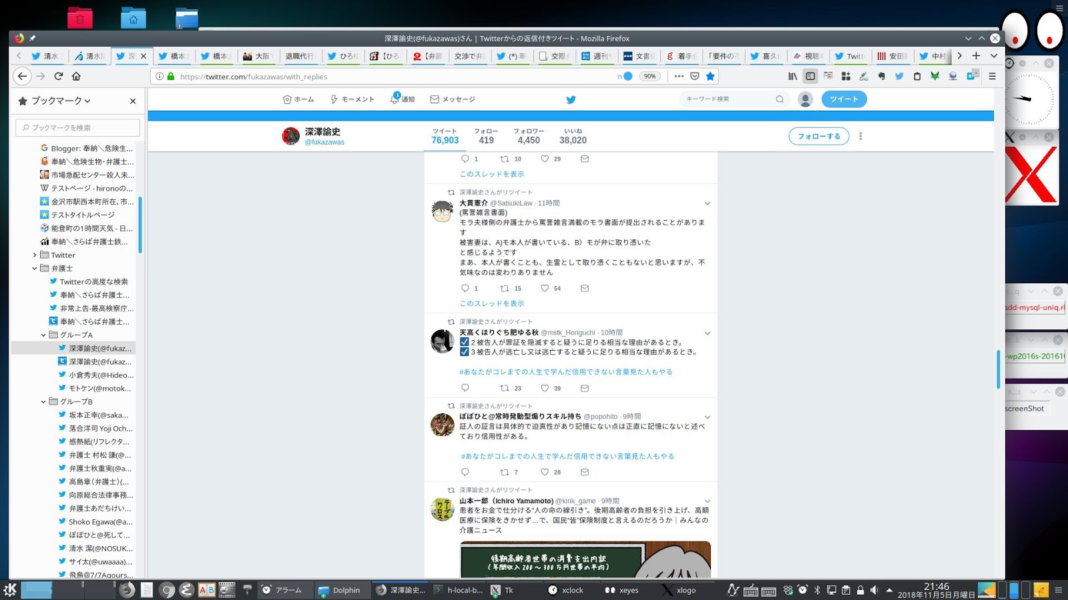
Task: Collapse the グループA bookmark folder
Action: [43, 335]
